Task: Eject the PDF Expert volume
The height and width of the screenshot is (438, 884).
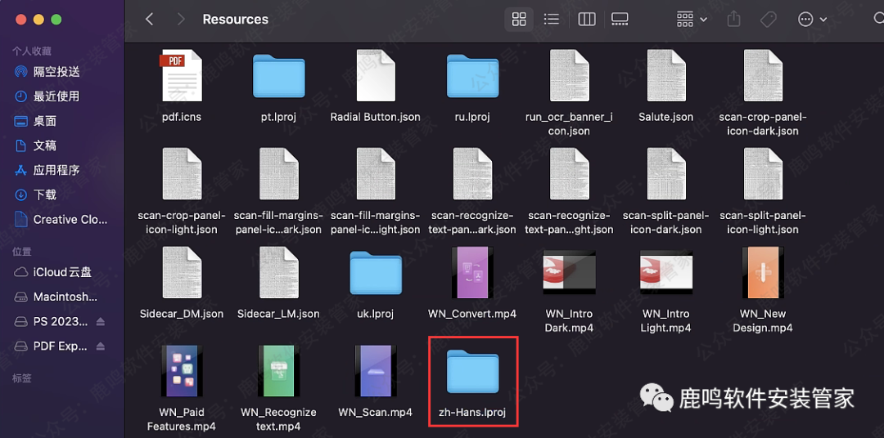Action: 101,346
